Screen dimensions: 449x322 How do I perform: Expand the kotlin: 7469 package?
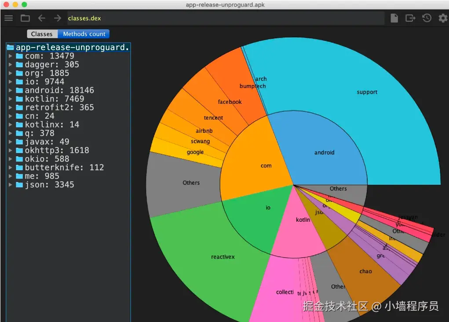(10, 99)
